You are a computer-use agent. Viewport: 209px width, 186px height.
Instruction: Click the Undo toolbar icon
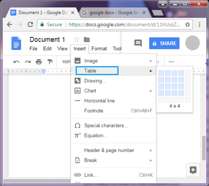pos(16,62)
